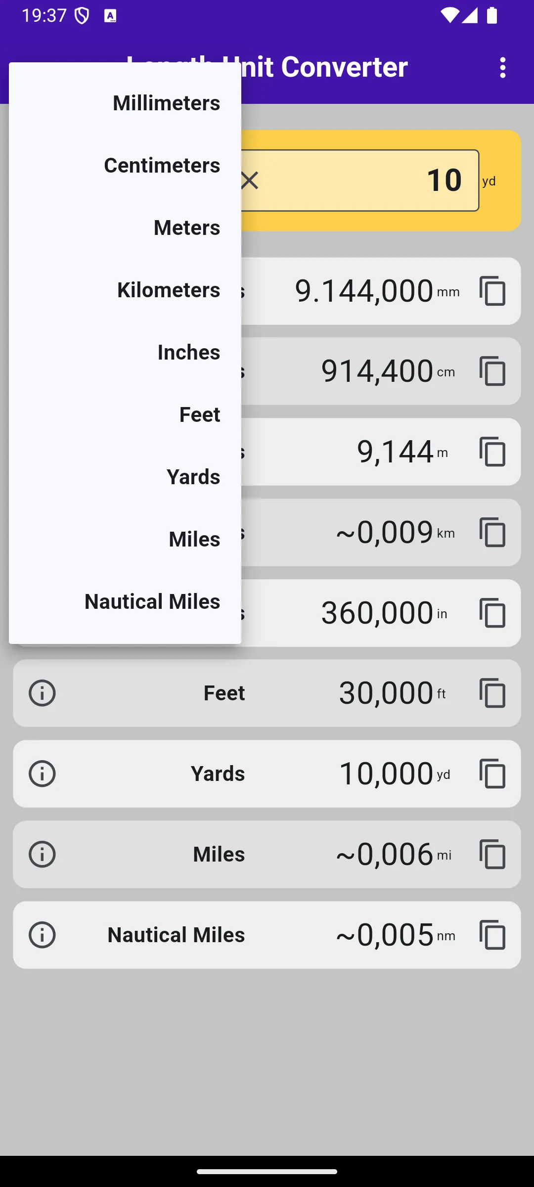The image size is (534, 1187).
Task: Select Inches in the unit list
Action: [x=125, y=352]
